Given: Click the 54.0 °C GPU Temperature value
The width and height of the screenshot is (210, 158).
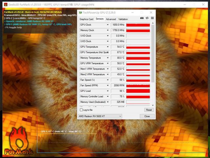Looking at the screenshot, I should [x=118, y=47].
